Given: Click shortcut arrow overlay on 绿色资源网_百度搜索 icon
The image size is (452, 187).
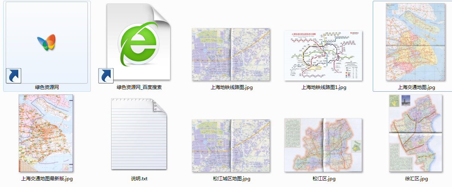Looking at the screenshot, I should pos(106,76).
